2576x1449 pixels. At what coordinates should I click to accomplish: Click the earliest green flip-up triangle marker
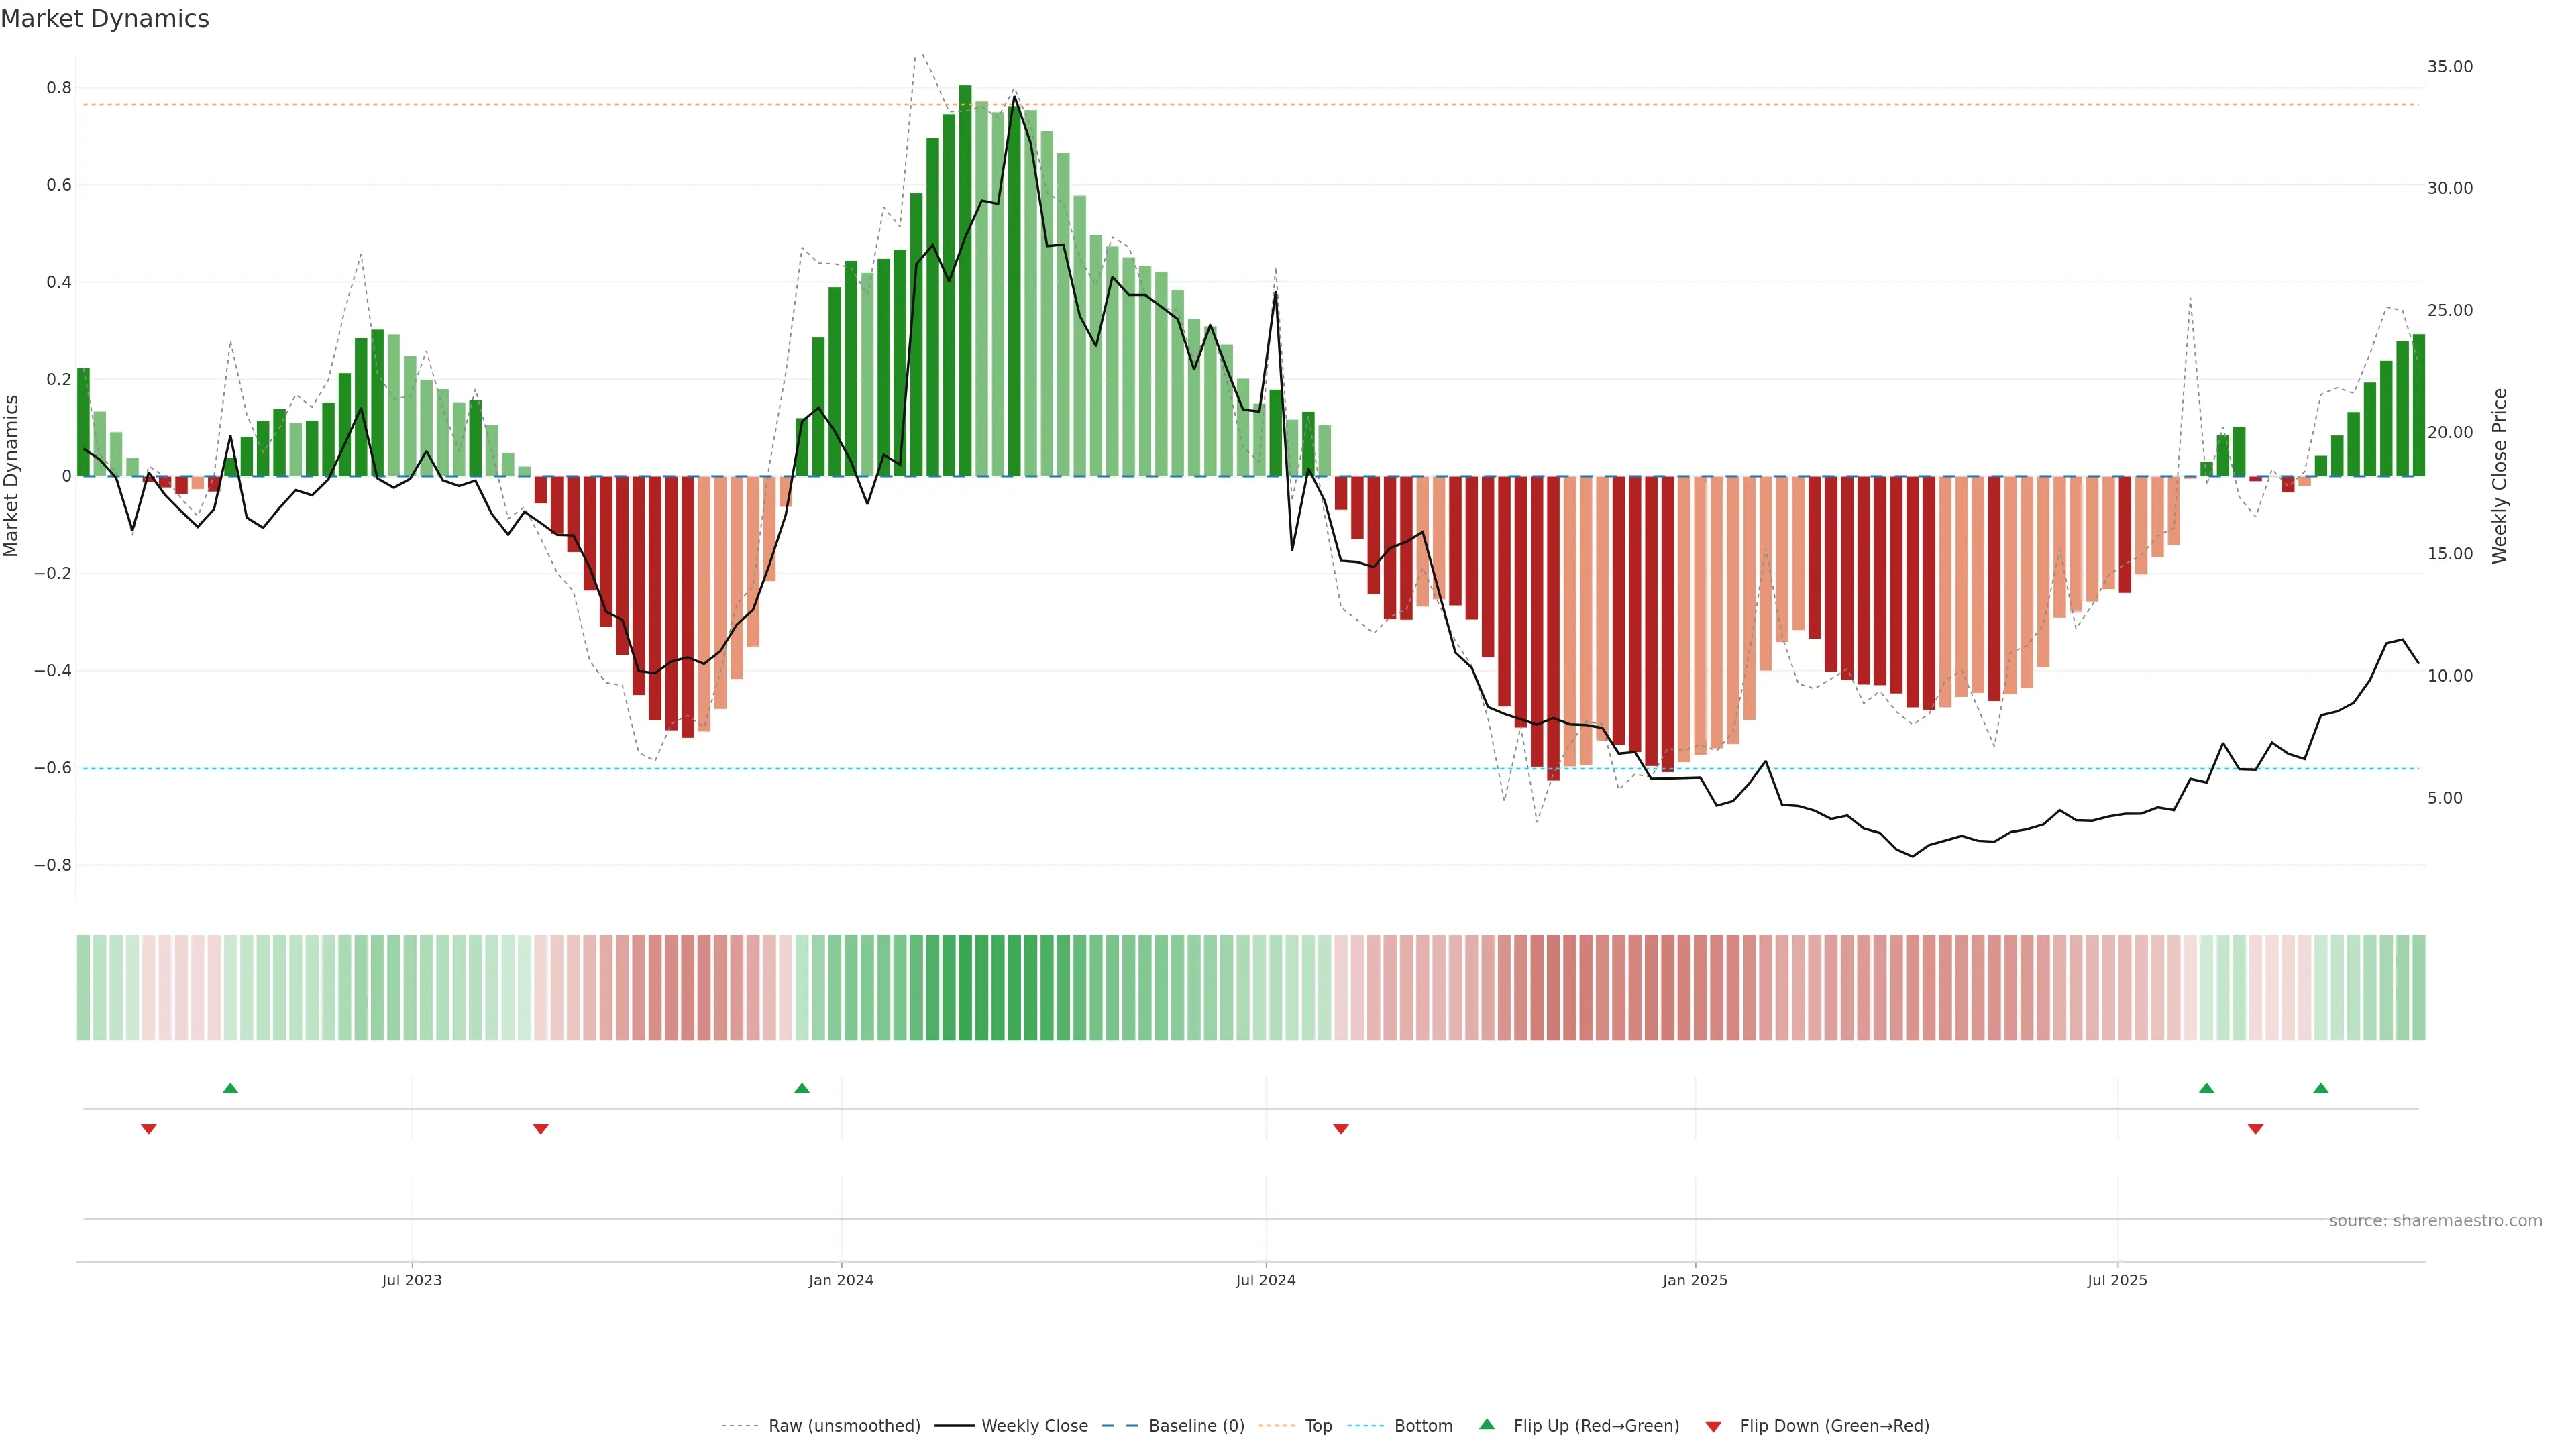230,1088
